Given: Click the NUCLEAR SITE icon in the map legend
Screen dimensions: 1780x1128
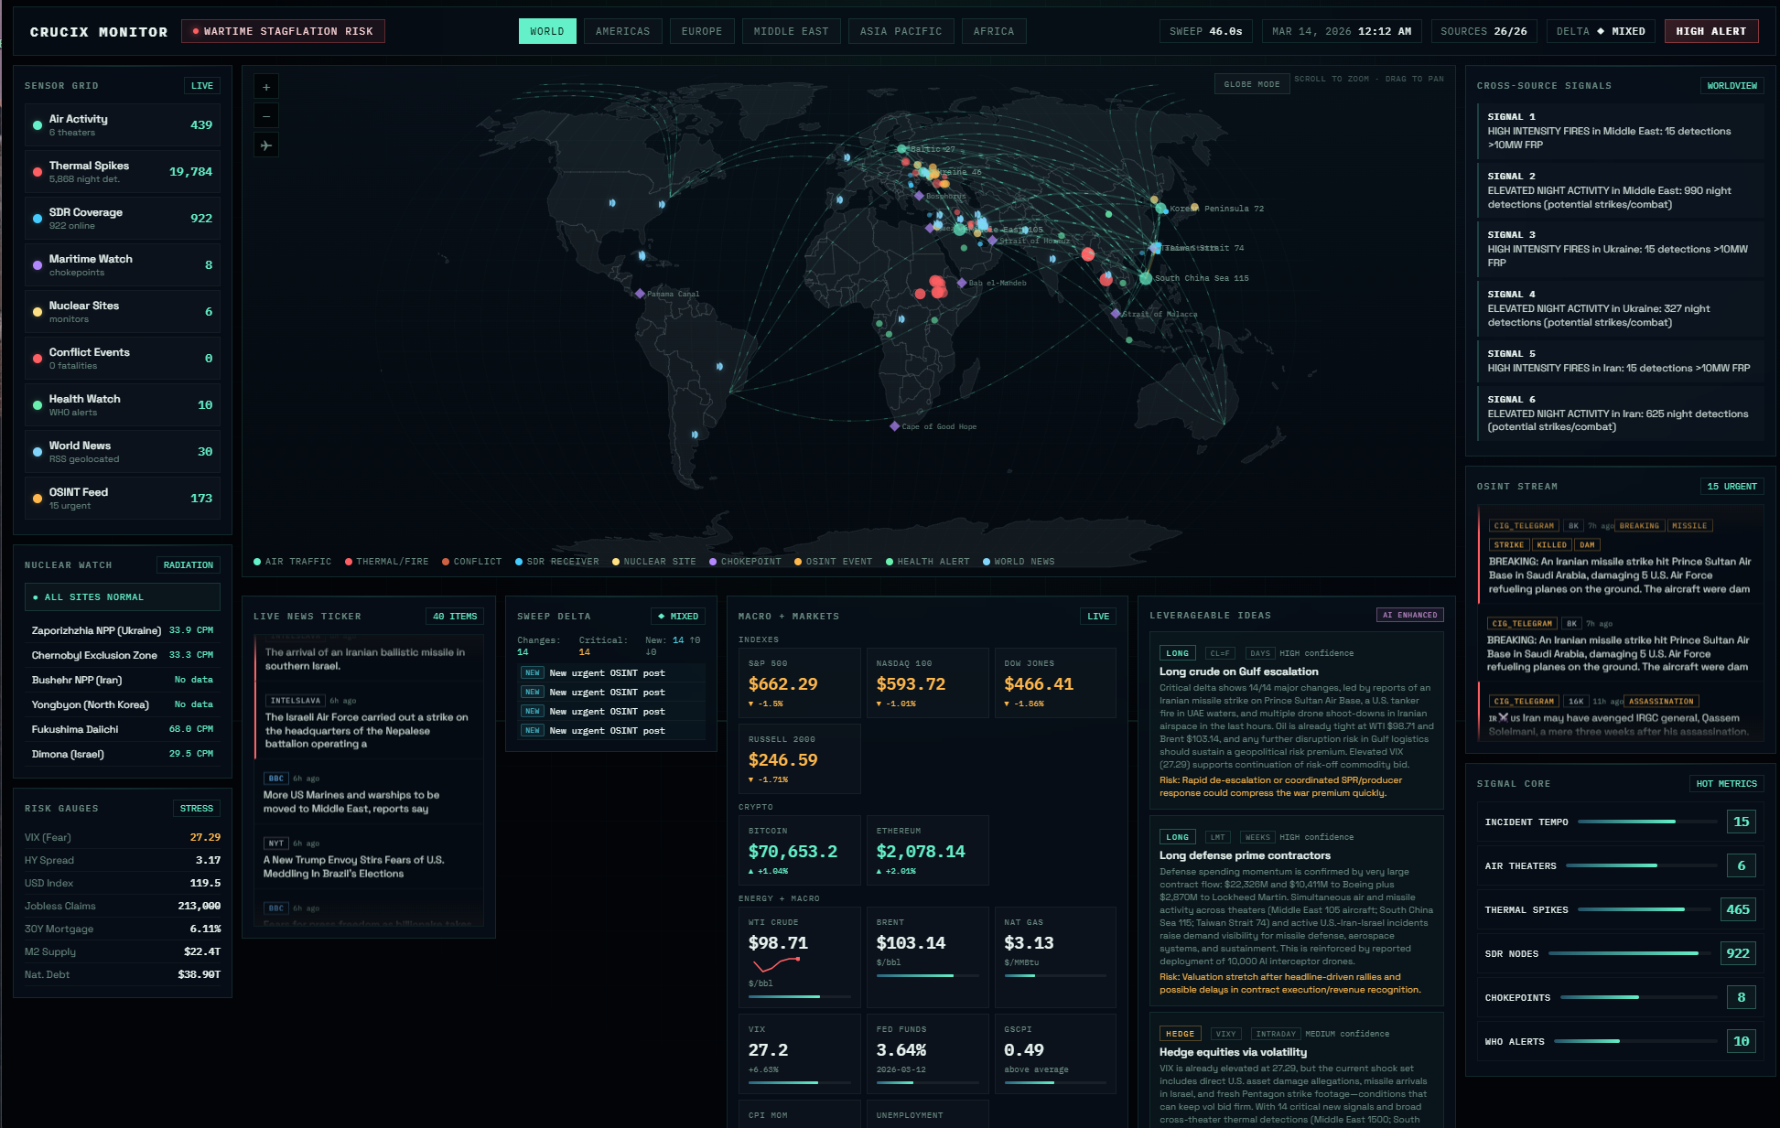Looking at the screenshot, I should coord(618,561).
